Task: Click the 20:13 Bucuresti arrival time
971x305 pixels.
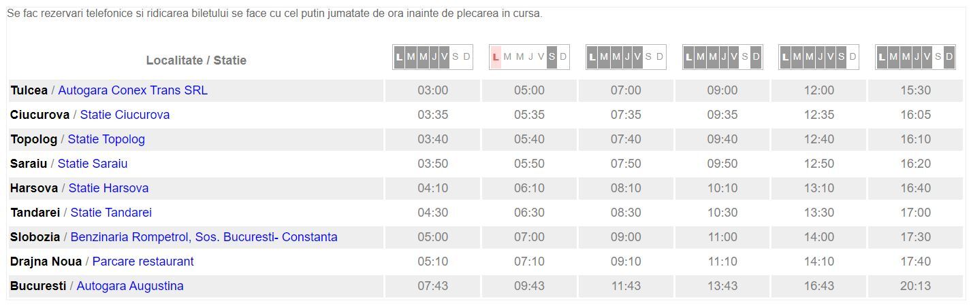Action: pos(916,286)
